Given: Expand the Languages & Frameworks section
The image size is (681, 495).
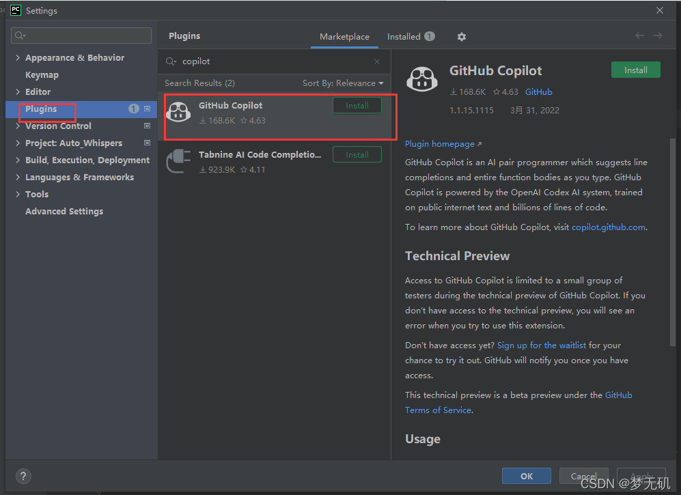Looking at the screenshot, I should (18, 178).
